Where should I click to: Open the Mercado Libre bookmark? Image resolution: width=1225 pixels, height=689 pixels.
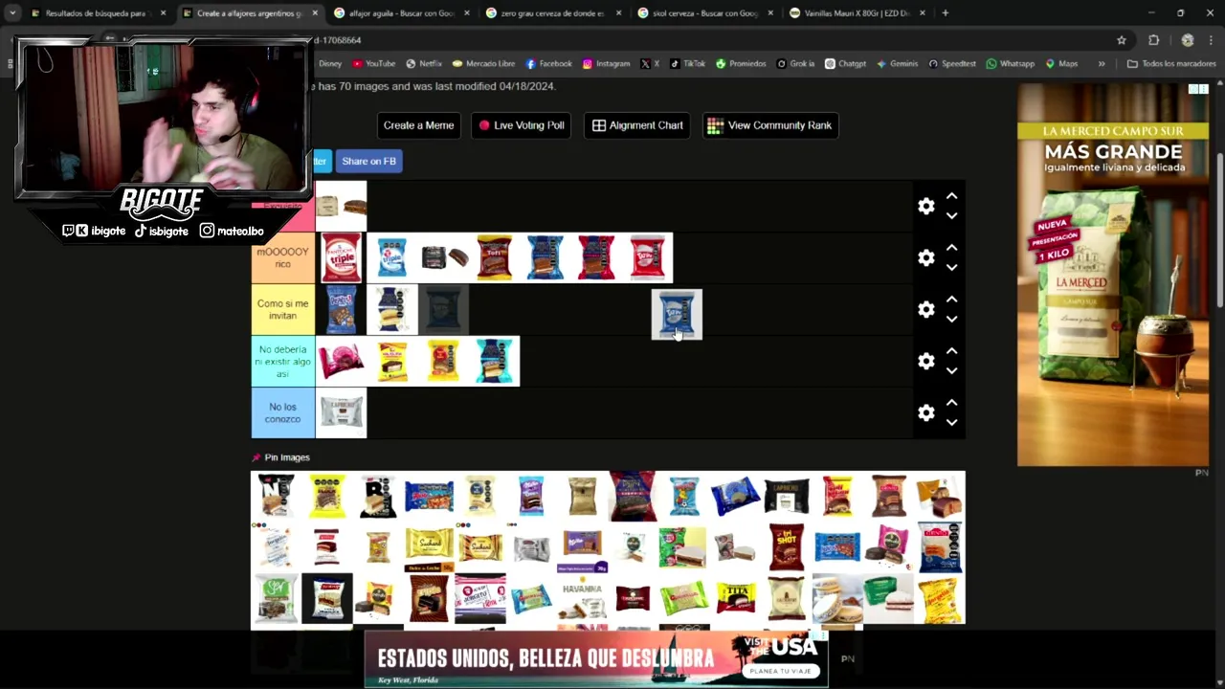[x=483, y=64]
